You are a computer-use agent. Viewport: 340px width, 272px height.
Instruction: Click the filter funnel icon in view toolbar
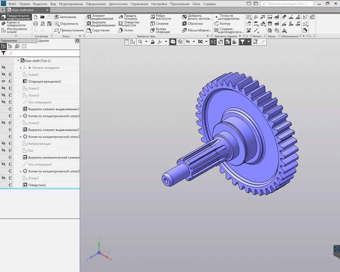(x=243, y=42)
